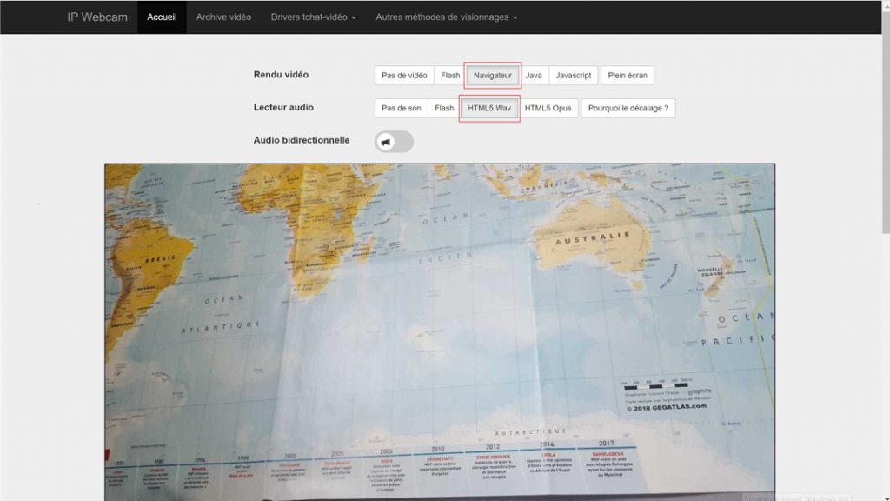Select Navigateur video rendering

pos(492,76)
